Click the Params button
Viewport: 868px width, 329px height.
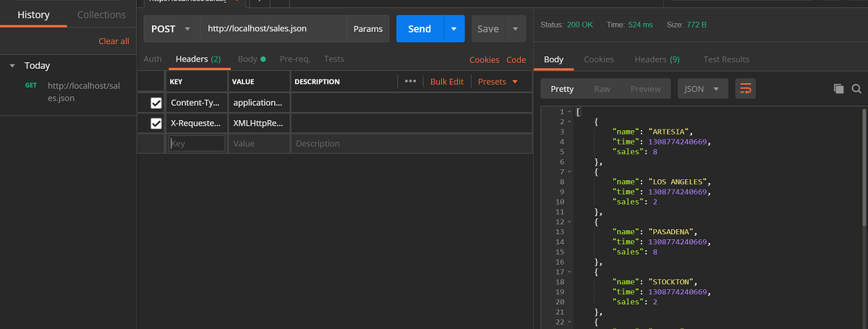point(368,29)
